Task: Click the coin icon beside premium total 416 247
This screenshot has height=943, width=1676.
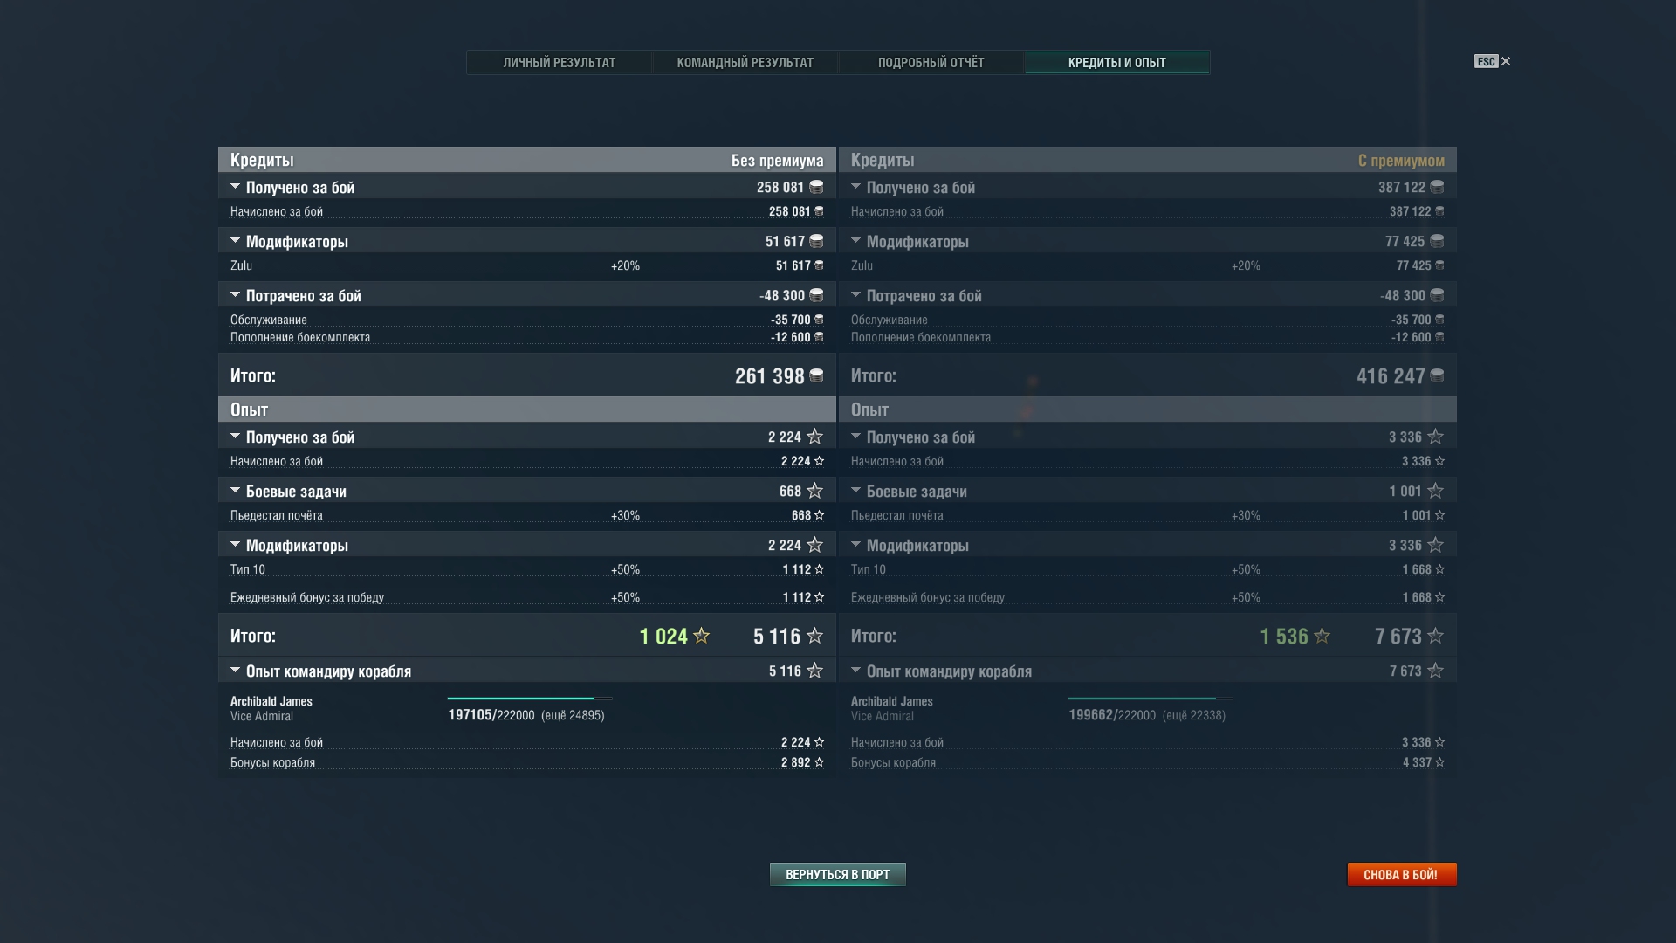Action: (x=1437, y=375)
